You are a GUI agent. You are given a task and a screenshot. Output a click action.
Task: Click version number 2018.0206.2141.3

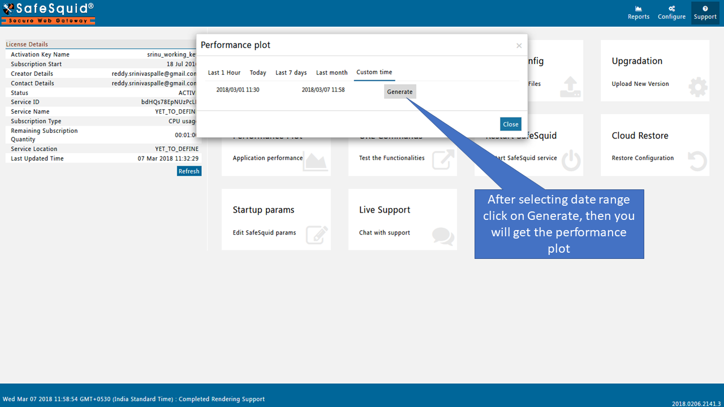[x=696, y=404]
